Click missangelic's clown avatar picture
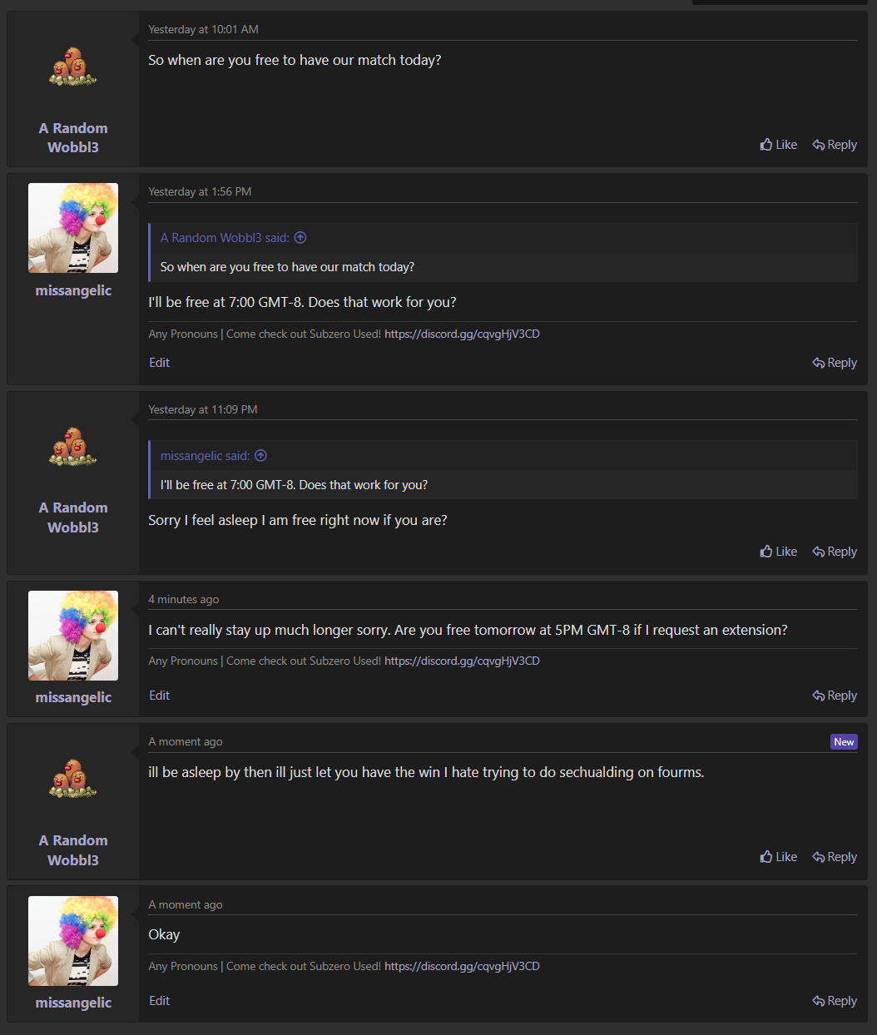 click(x=72, y=227)
